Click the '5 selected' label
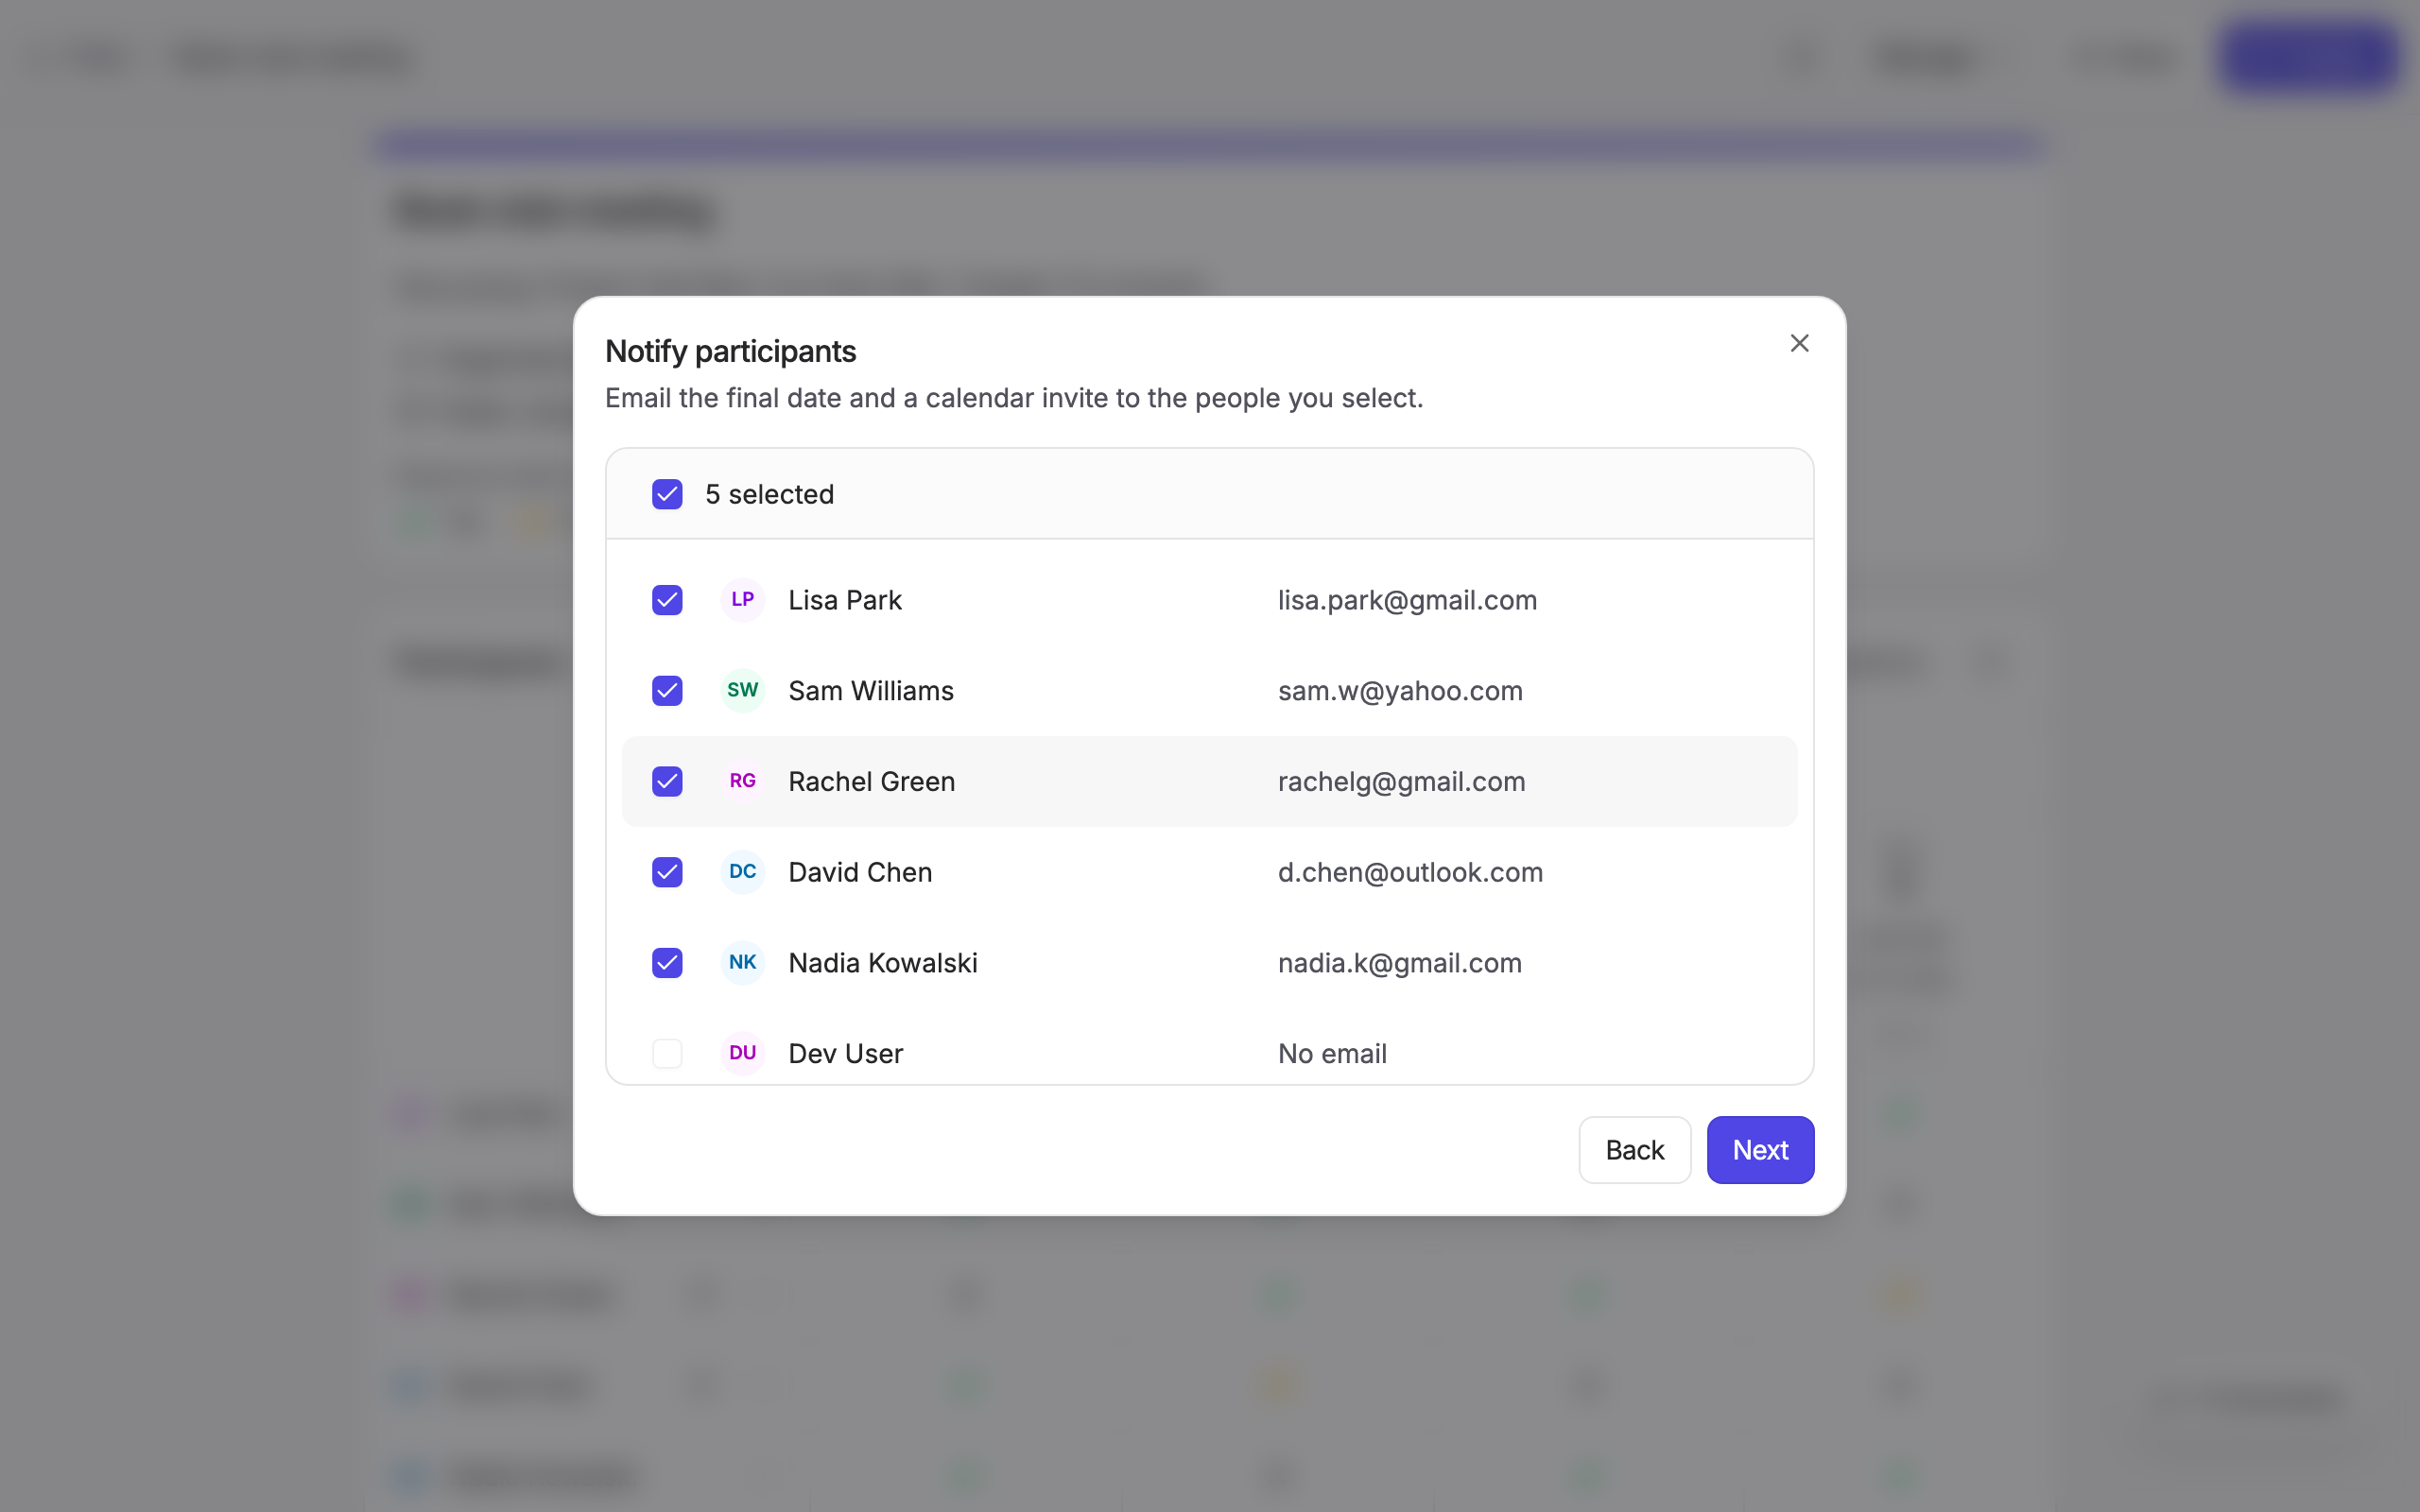The height and width of the screenshot is (1512, 2420). (x=769, y=494)
